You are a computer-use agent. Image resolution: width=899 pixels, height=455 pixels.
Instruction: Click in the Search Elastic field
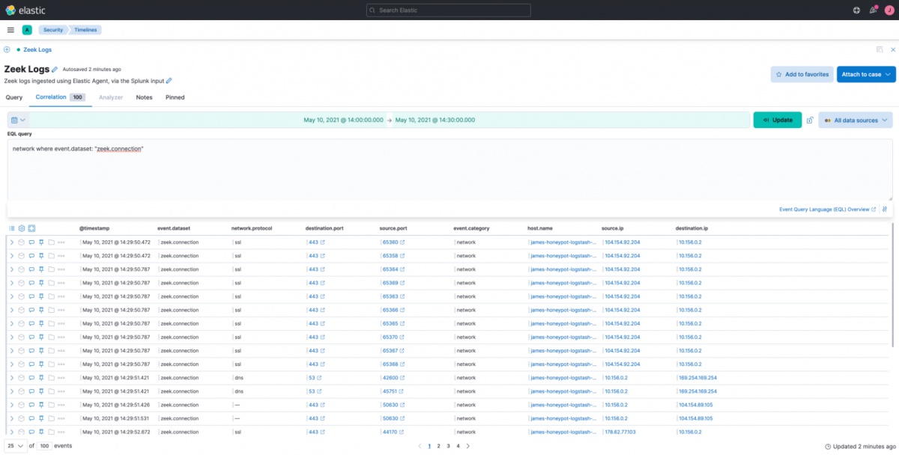click(x=448, y=10)
